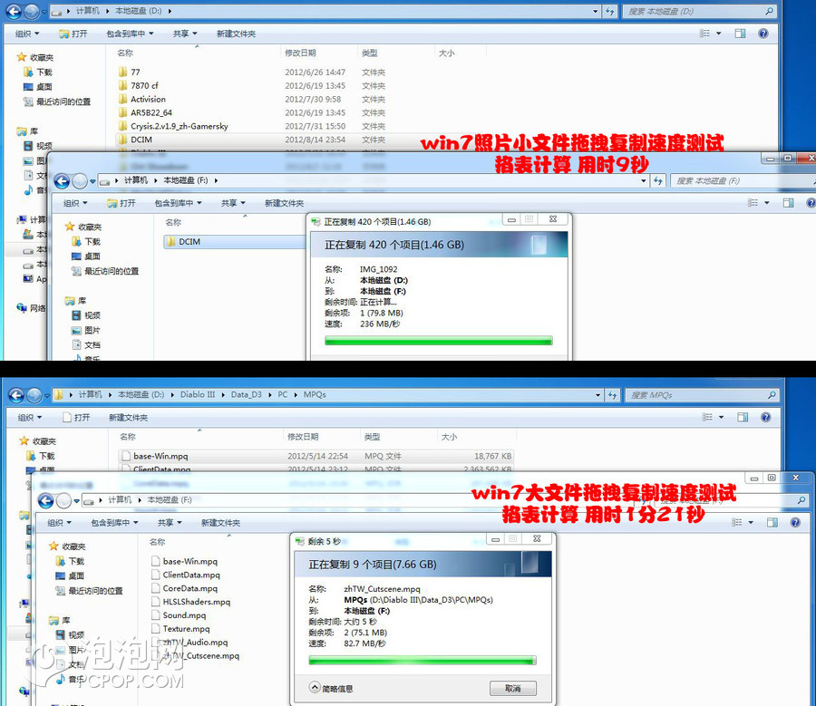The width and height of the screenshot is (816, 706).
Task: Open the Crysis.2.v1.9_zh-Gamersky folder
Action: pos(179,126)
